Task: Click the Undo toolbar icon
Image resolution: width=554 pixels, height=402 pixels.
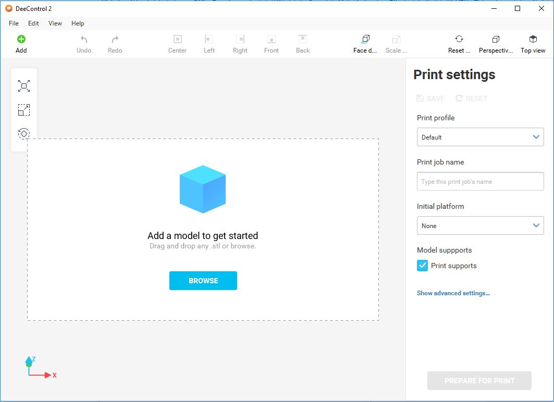Action: [x=83, y=40]
